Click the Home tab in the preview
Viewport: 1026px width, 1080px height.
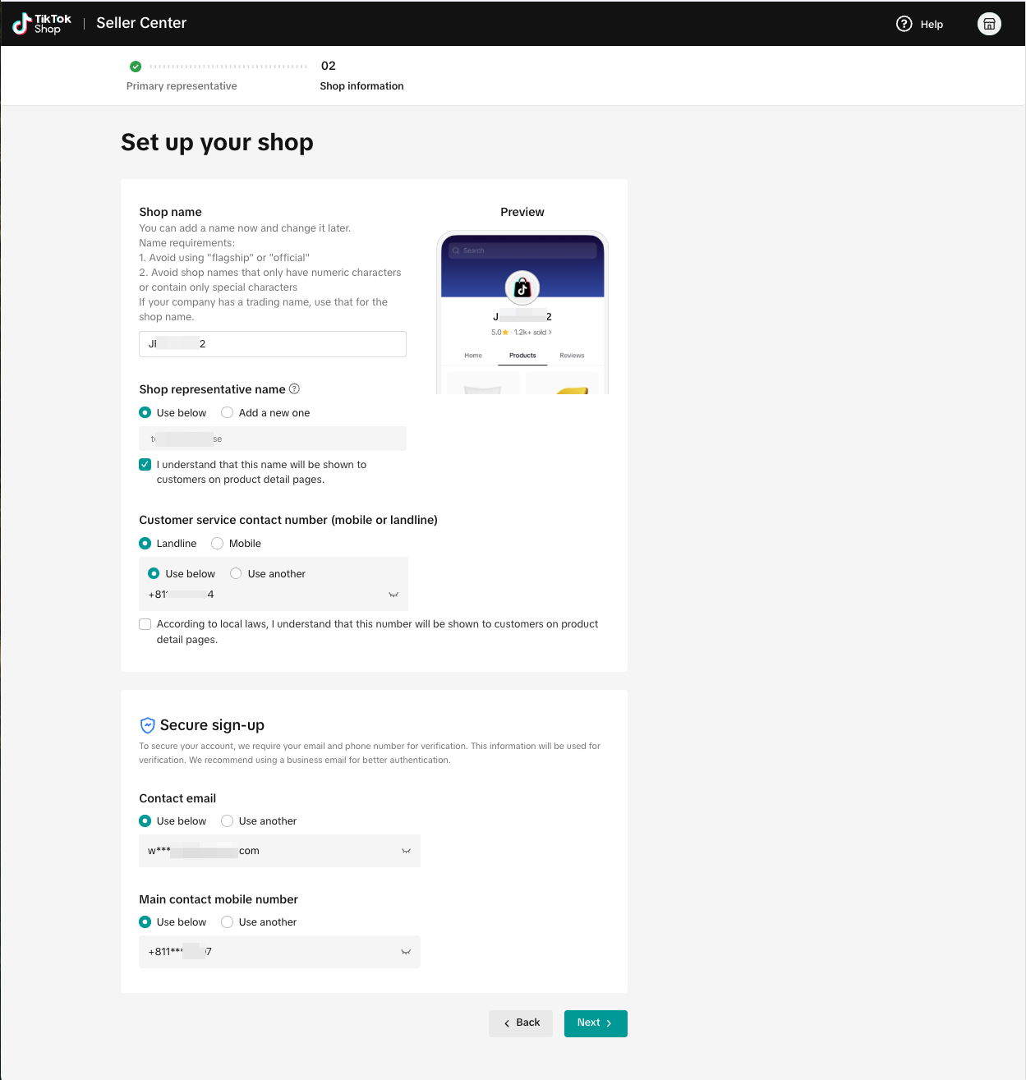(473, 356)
